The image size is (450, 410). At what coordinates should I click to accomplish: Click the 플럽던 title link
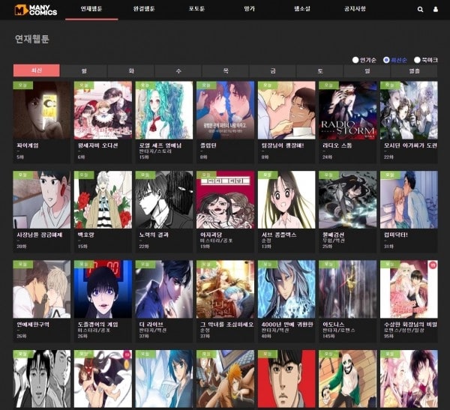tap(208, 145)
